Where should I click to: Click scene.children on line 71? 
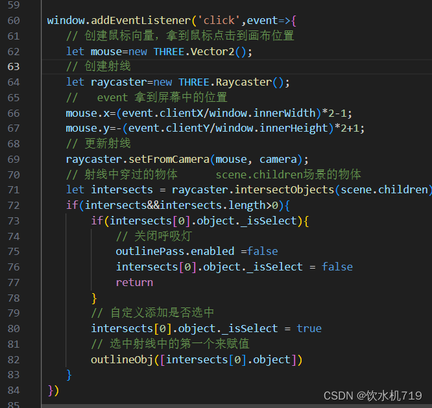pyautogui.click(x=385, y=190)
